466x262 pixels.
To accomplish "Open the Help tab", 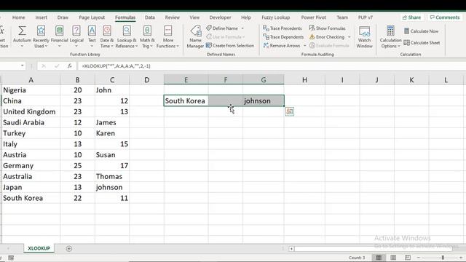I will (x=246, y=17).
